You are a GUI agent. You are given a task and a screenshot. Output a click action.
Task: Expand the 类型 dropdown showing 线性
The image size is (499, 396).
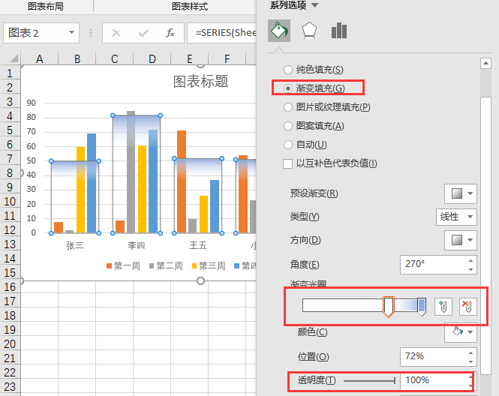456,217
